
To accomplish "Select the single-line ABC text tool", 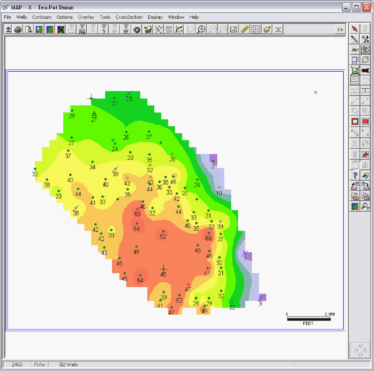I will (x=355, y=50).
